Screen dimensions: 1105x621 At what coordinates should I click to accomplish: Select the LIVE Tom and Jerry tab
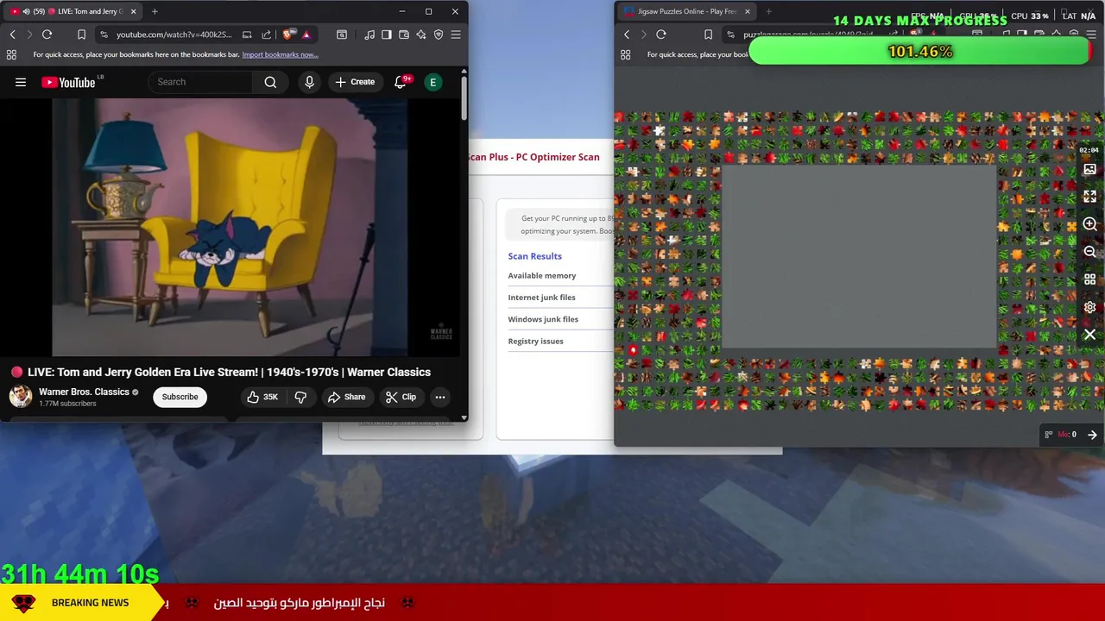click(x=73, y=11)
